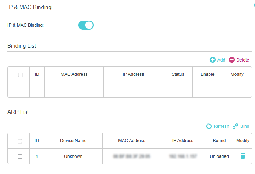Toggle the IP & MAC Binding switch
Image resolution: width=255 pixels, height=174 pixels.
click(86, 25)
